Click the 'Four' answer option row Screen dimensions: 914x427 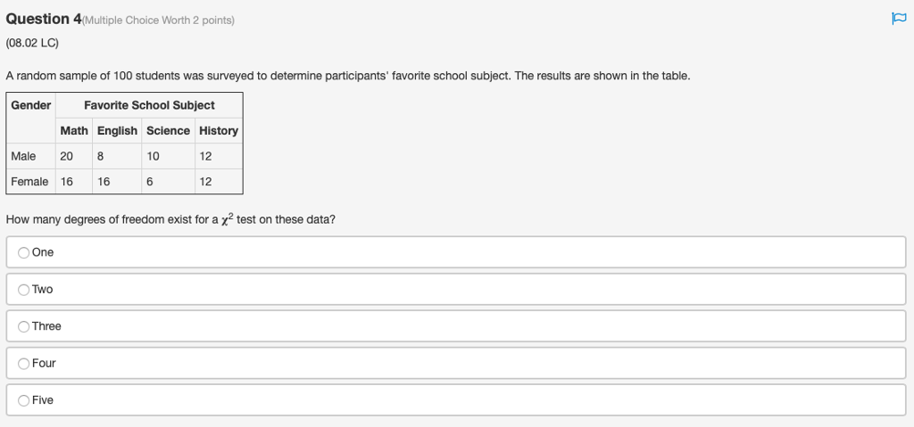[x=456, y=363]
